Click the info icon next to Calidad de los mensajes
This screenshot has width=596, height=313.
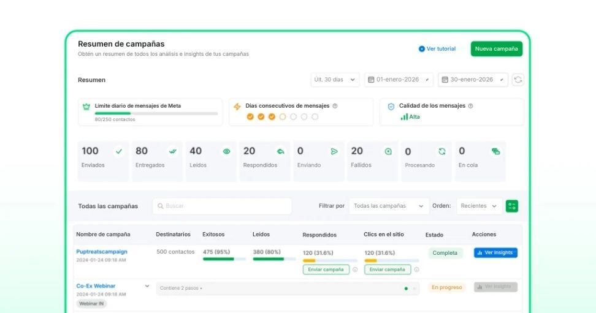tap(470, 106)
